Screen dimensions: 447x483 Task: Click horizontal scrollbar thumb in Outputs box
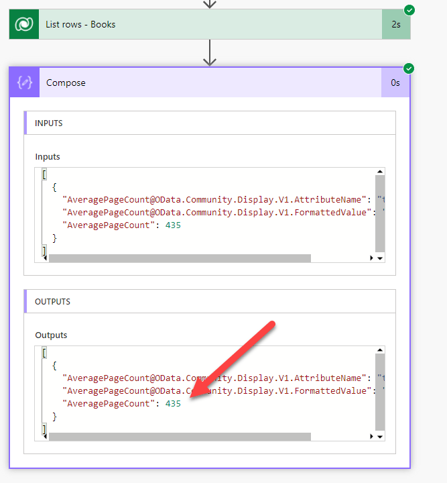coord(180,437)
